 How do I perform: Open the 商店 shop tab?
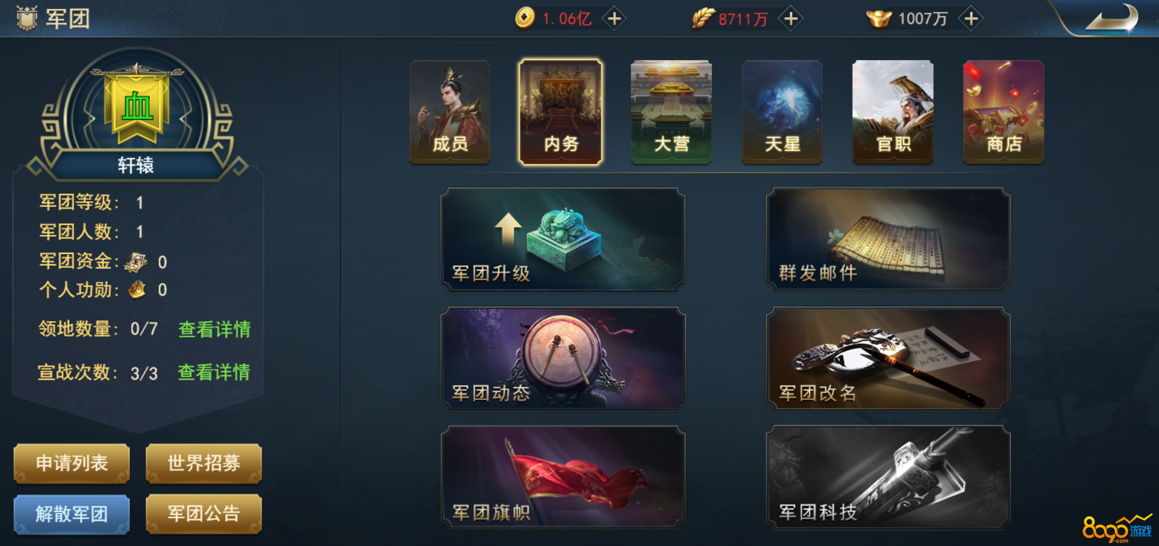[x=1004, y=112]
